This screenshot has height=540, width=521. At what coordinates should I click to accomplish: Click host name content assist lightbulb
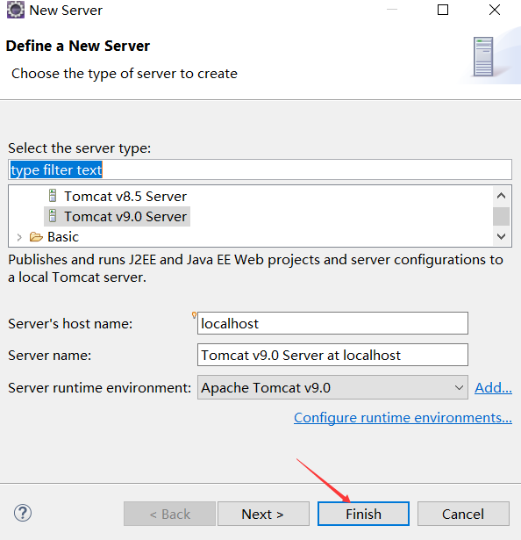[x=194, y=314]
